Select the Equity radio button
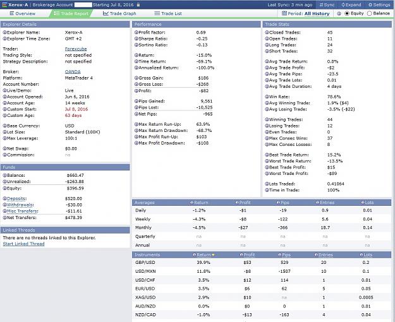 coord(347,14)
